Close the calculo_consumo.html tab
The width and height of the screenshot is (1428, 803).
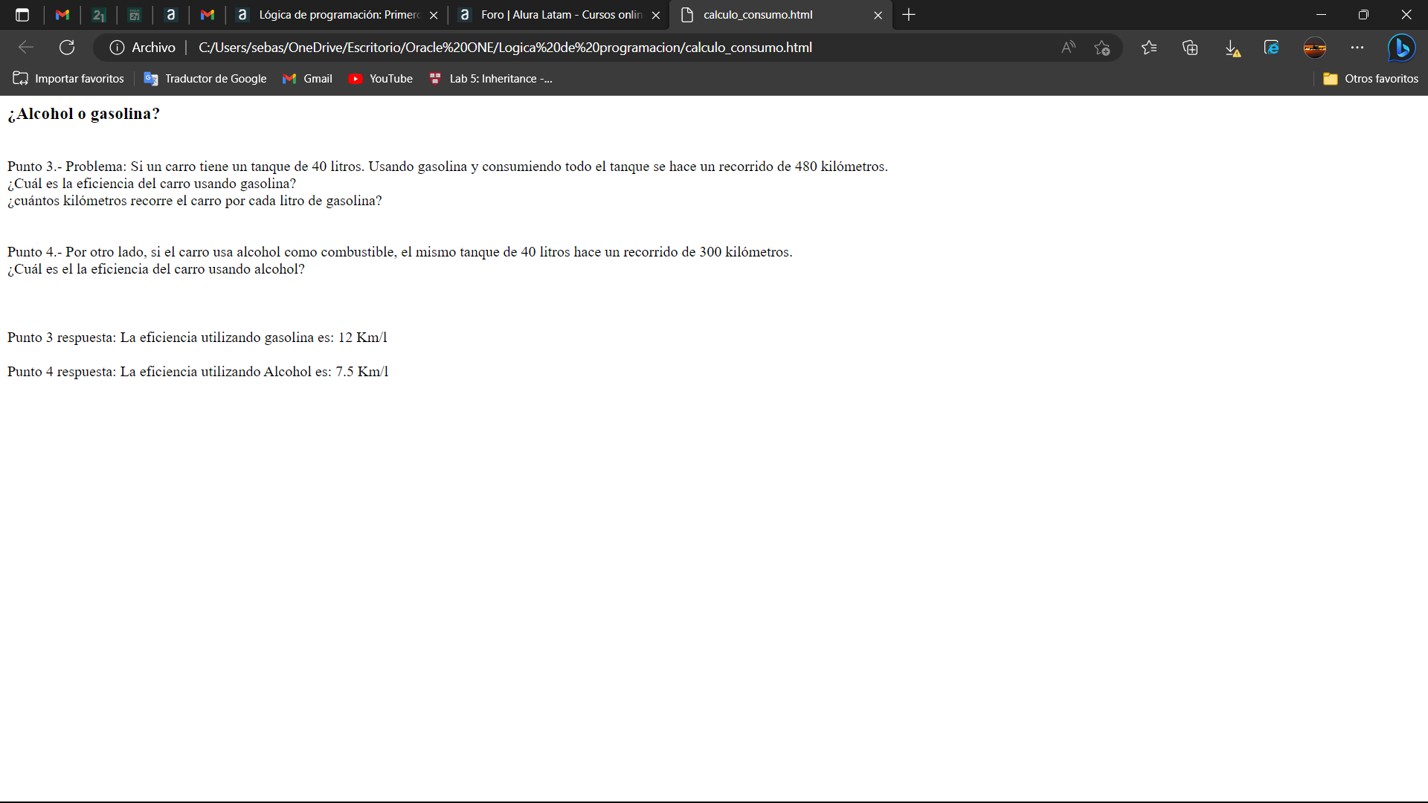pos(878,15)
